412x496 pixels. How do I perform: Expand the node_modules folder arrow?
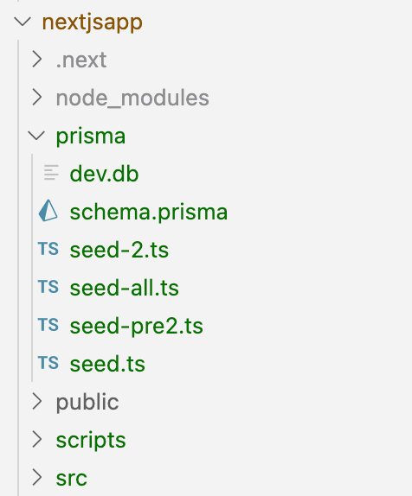tap(37, 98)
